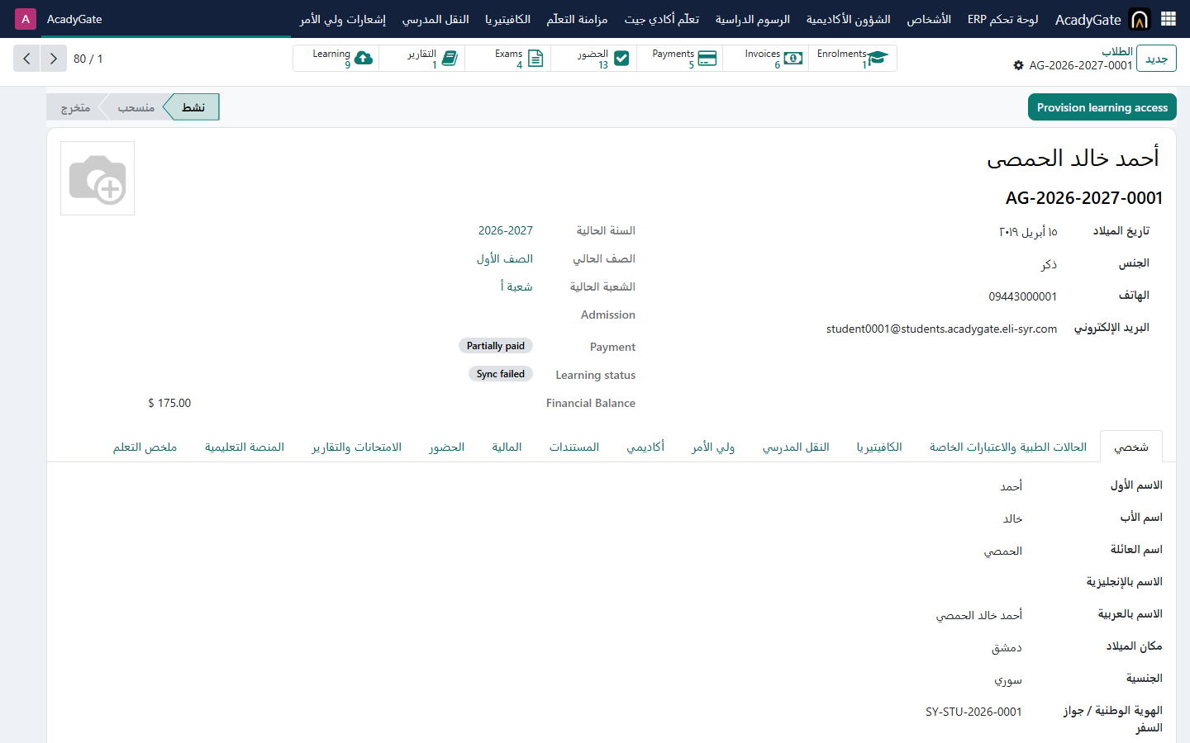Click the attendance checkmark icon
The height and width of the screenshot is (743, 1190).
621,58
